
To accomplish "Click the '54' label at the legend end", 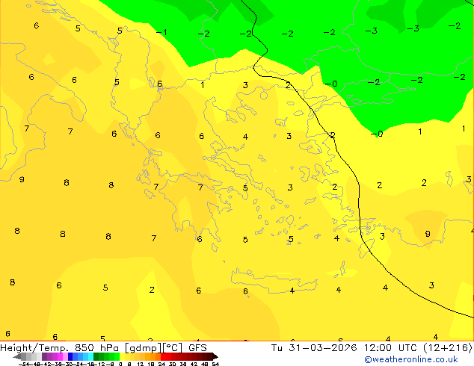I will [215, 364].
